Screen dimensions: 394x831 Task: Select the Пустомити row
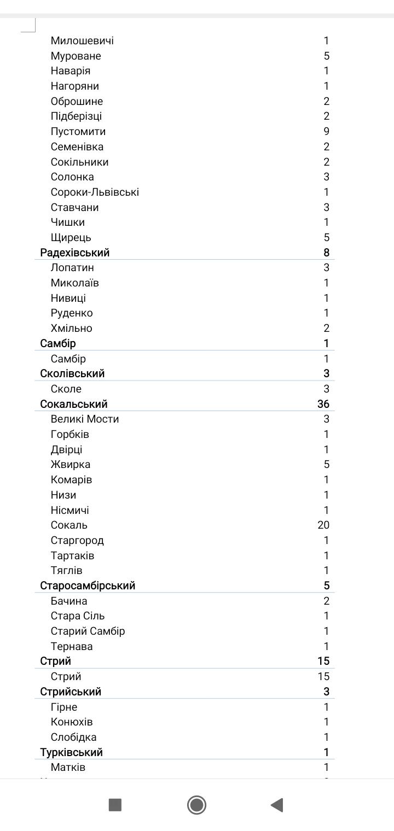click(78, 131)
